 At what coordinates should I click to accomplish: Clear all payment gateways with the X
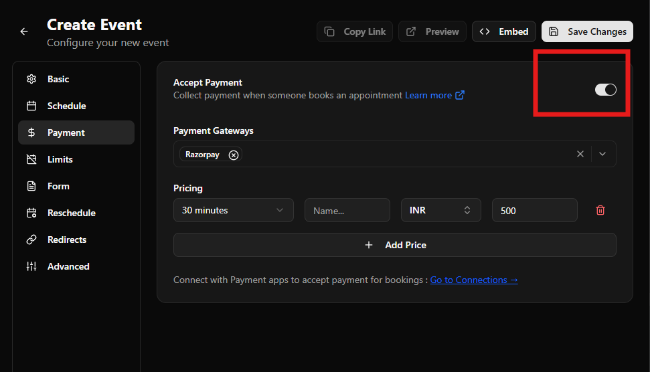tap(580, 154)
